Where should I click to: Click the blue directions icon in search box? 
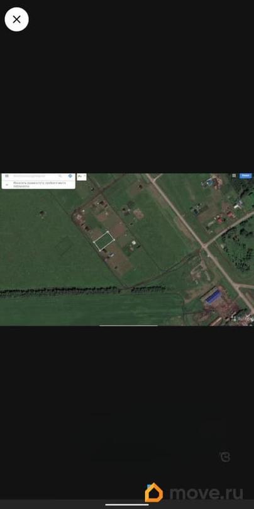pyautogui.click(x=70, y=176)
